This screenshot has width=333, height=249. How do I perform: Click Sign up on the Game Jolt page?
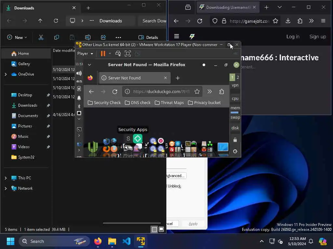(317, 37)
